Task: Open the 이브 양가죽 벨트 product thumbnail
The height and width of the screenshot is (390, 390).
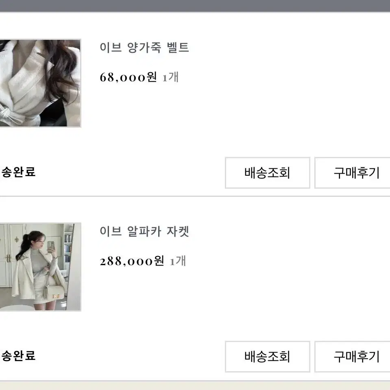Action: pos(40,83)
